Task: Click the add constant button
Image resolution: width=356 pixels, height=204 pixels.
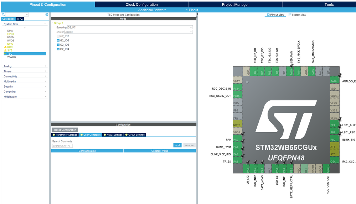Action: pyautogui.click(x=177, y=145)
